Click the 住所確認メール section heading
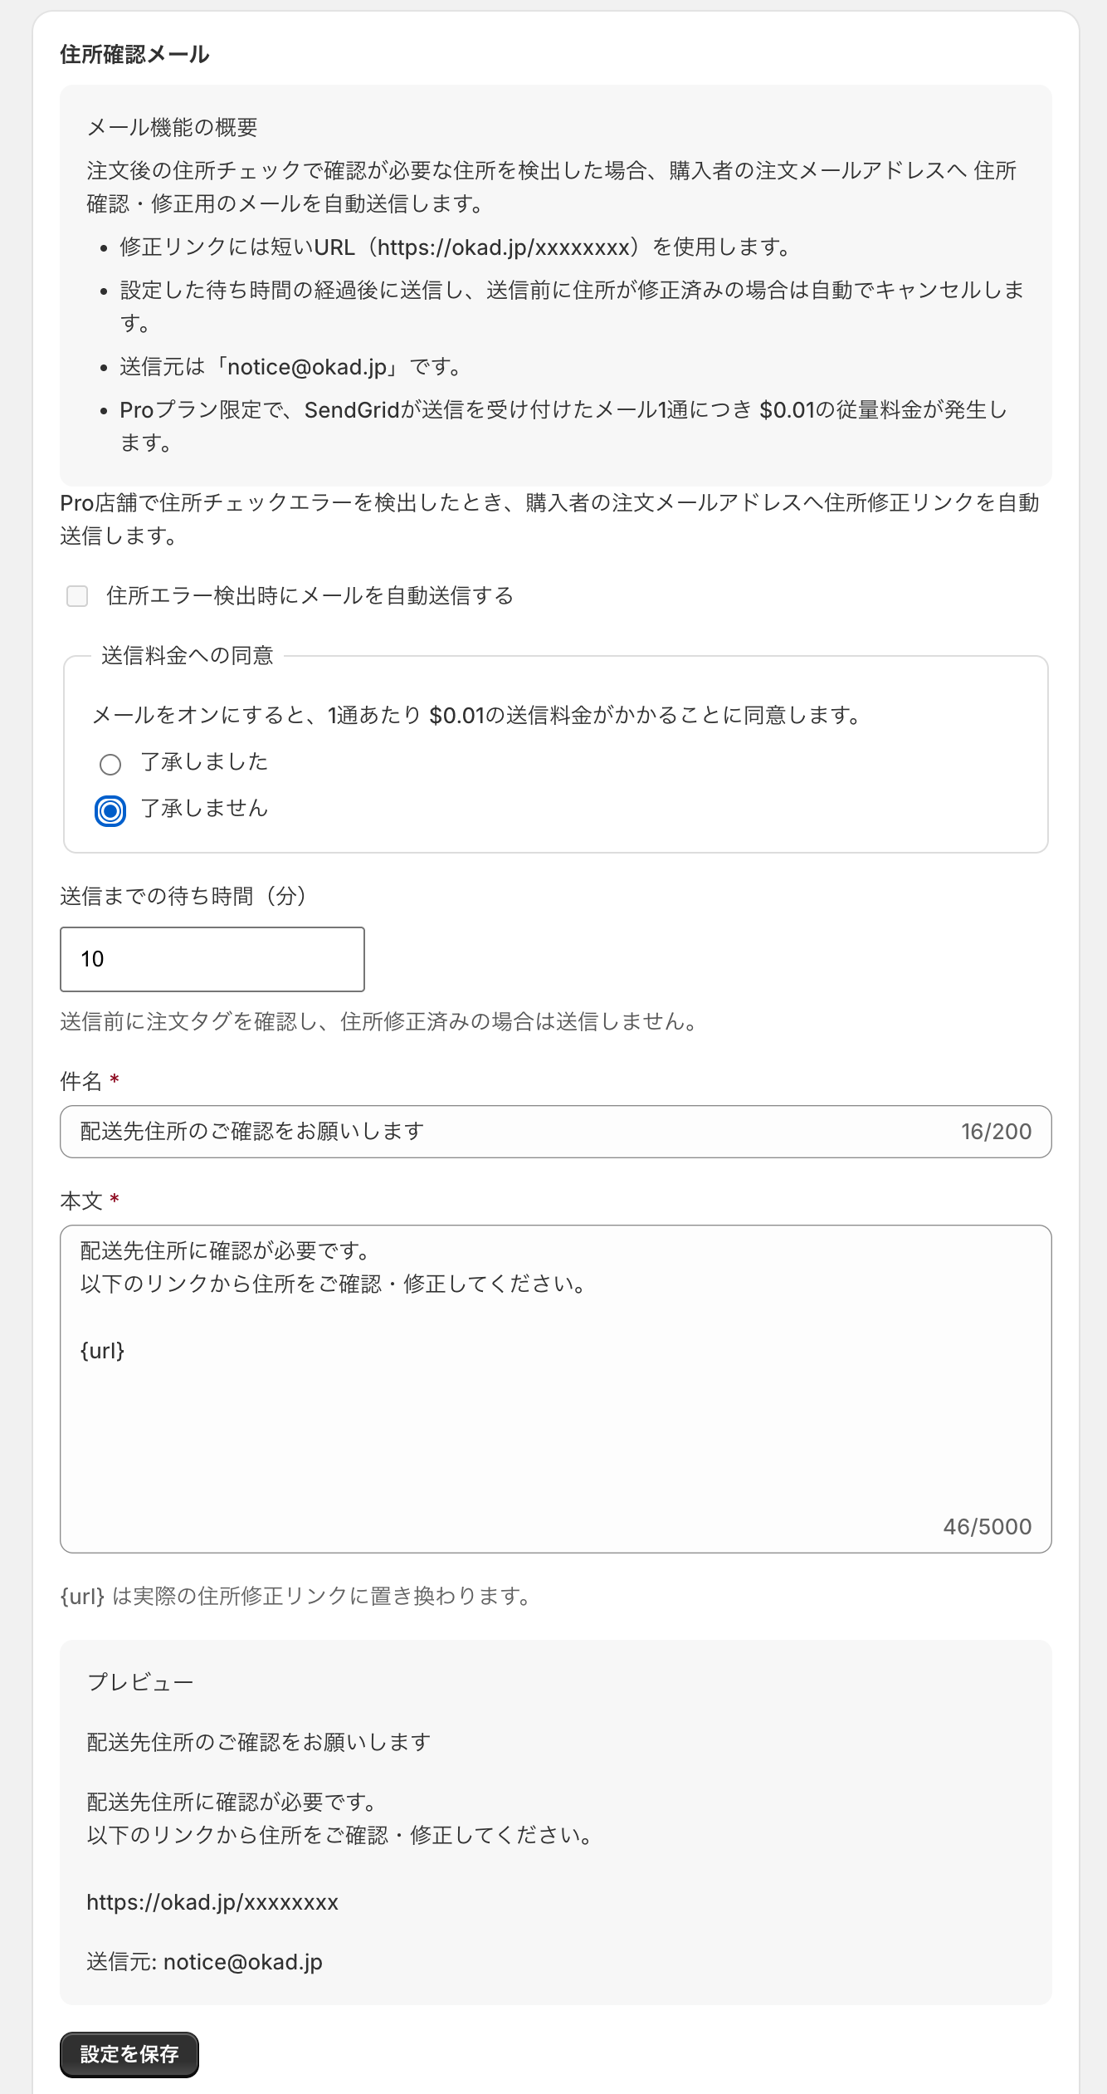 (134, 55)
